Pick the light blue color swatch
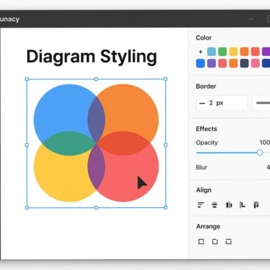 click(x=212, y=52)
